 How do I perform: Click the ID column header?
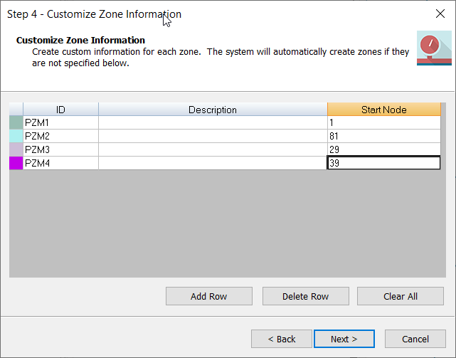(x=60, y=110)
